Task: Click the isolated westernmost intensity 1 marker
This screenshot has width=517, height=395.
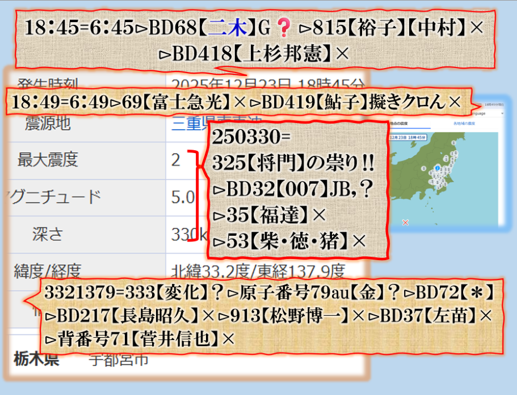Action: pyautogui.click(x=422, y=169)
